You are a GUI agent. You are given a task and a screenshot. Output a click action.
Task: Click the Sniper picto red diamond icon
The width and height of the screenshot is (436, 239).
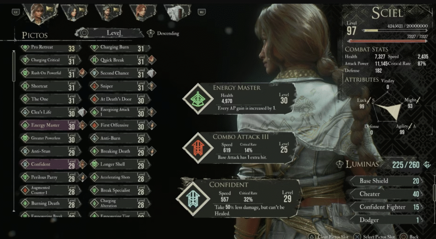95,86
